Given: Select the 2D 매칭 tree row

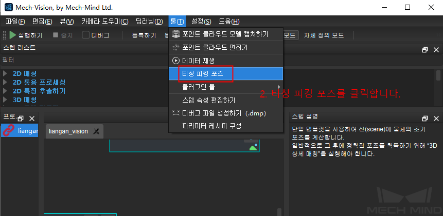Looking at the screenshot, I should [25, 74].
